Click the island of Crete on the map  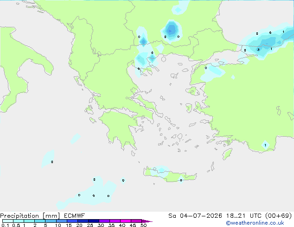pyautogui.click(x=170, y=174)
